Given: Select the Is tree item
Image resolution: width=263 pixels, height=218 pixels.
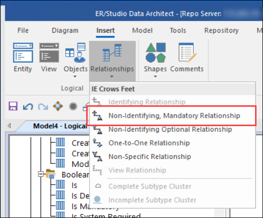Looking at the screenshot, I should (74, 185).
